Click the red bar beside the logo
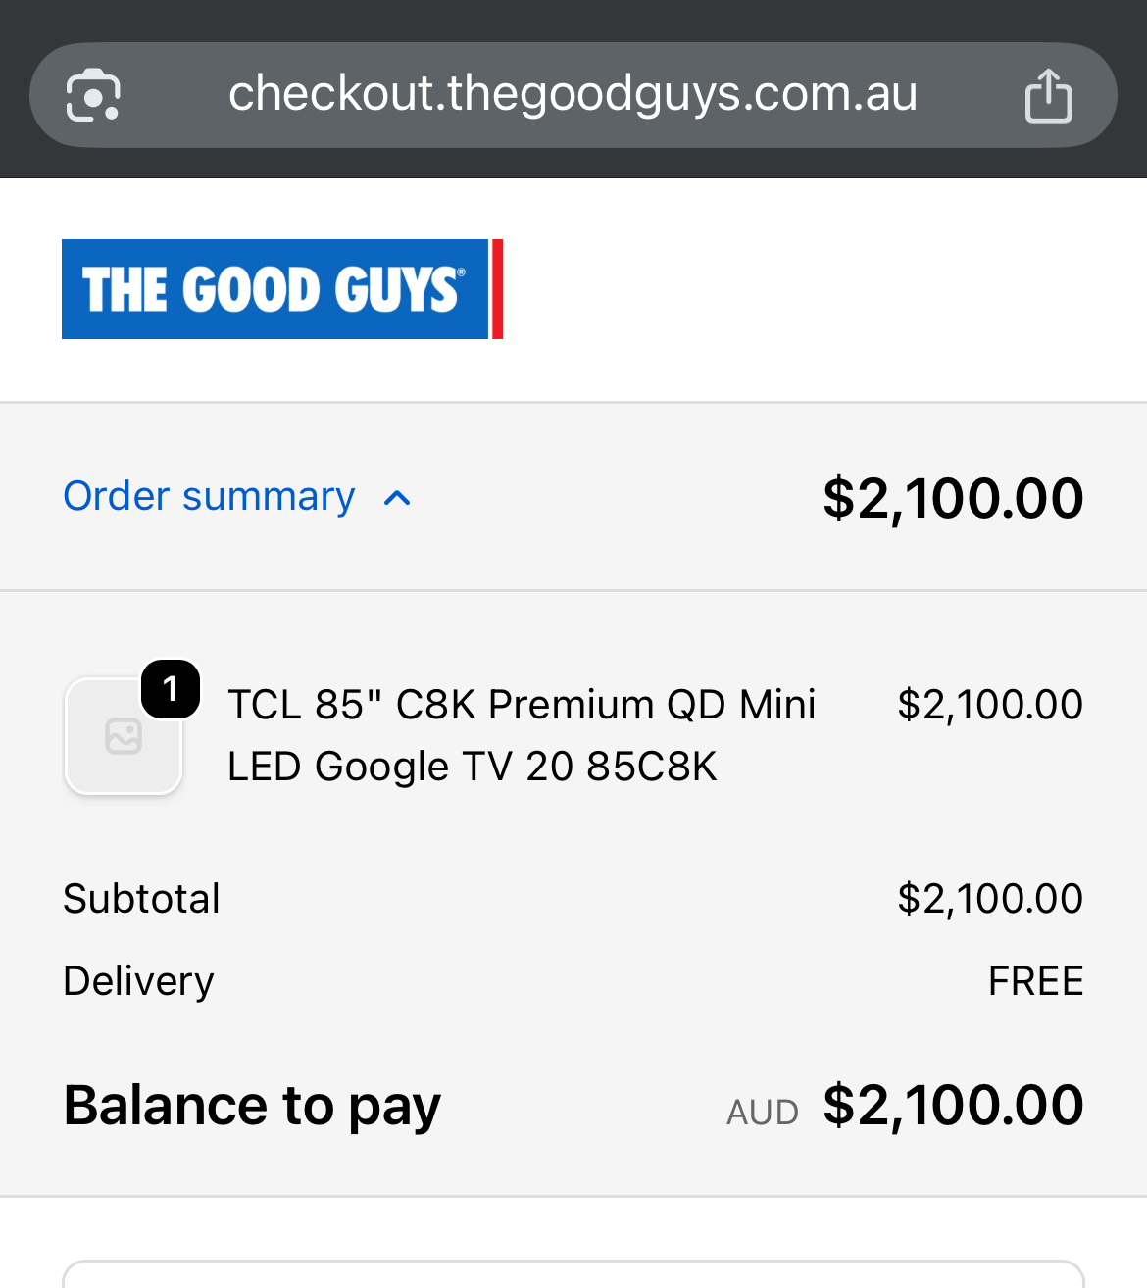 [497, 289]
